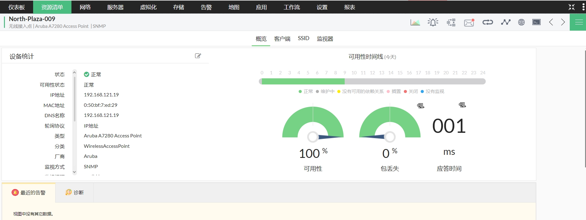
Task: Exit fullscreen using the collapse arrows icon
Action: point(572,7)
